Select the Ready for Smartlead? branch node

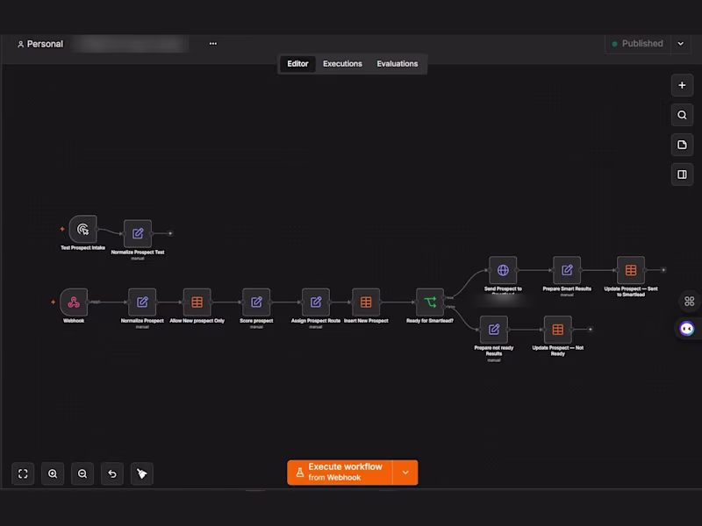[430, 302]
